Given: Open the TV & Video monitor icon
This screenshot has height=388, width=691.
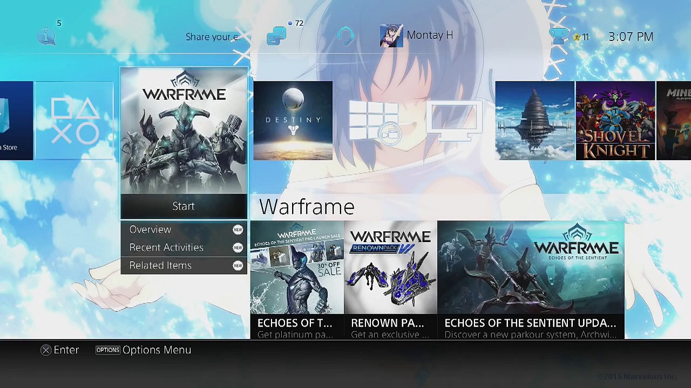Looking at the screenshot, I should tap(455, 121).
